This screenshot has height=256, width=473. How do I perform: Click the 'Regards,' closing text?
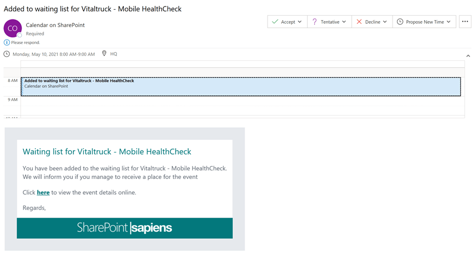(34, 208)
